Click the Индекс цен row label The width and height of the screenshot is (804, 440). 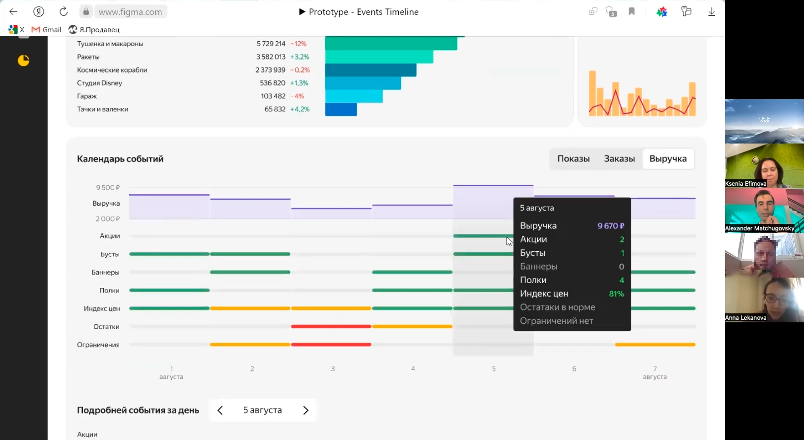(102, 308)
